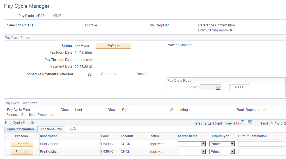Open Process Monitor link
This screenshot has height=159, width=286.
179,45
